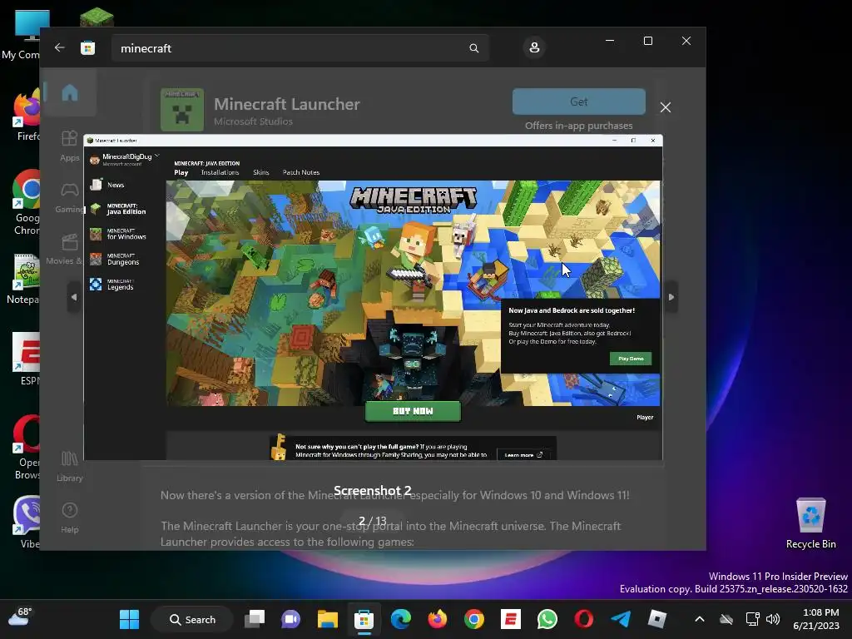Open ESPN app on taskbar
The width and height of the screenshot is (852, 639).
coord(511,619)
